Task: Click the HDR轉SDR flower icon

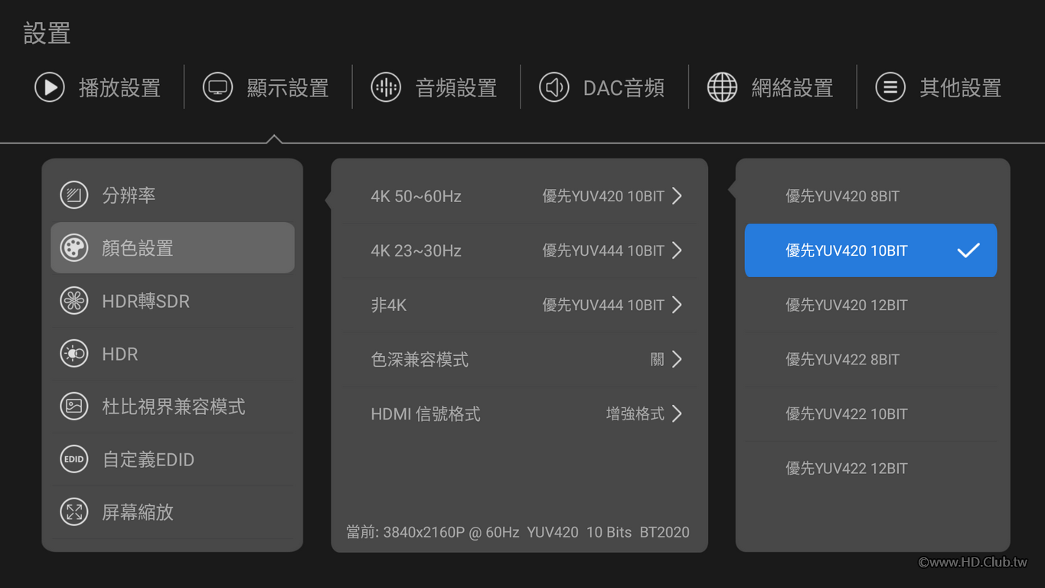Action: [74, 301]
